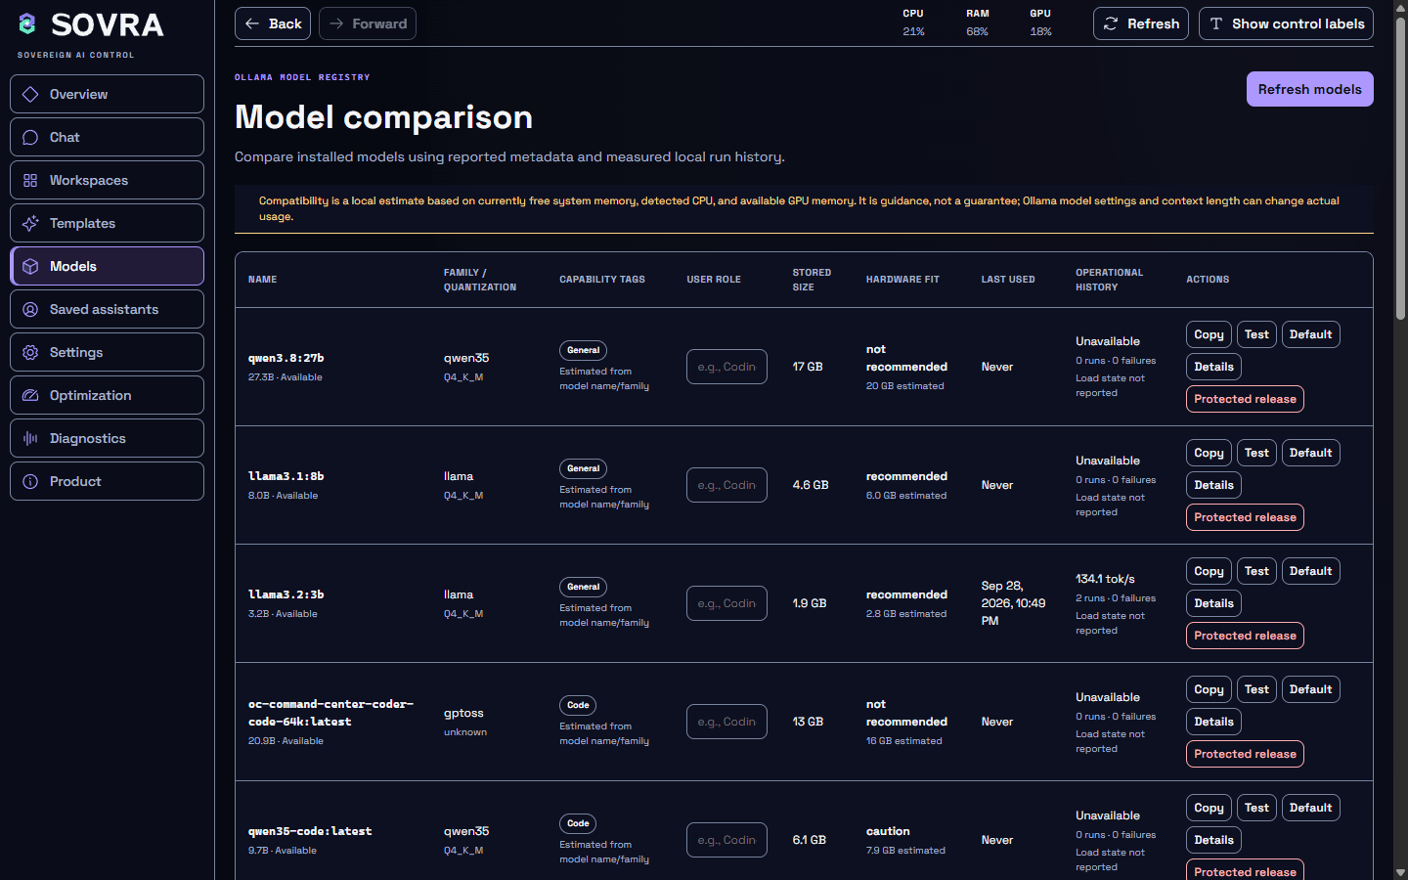The image size is (1408, 880).
Task: Click the Models cube icon
Action: coord(30,266)
